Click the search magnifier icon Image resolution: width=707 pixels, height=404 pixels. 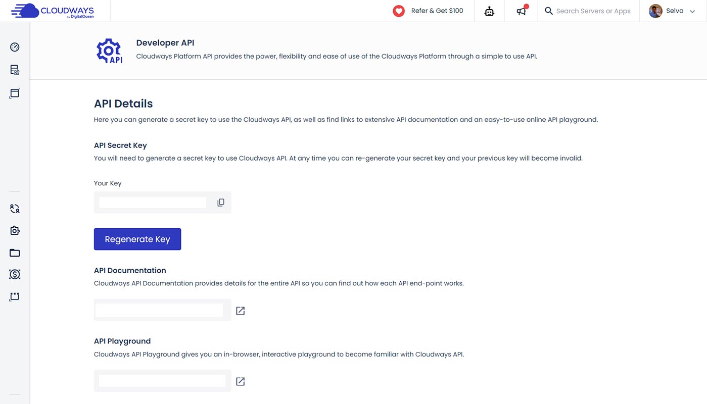[x=548, y=11]
